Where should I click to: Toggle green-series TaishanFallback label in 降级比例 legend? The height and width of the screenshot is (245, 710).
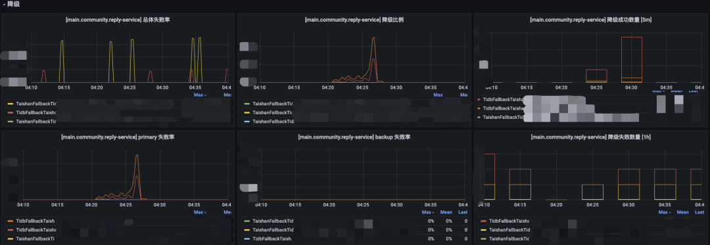coord(273,104)
